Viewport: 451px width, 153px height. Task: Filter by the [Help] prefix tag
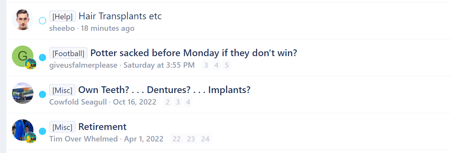tap(62, 16)
